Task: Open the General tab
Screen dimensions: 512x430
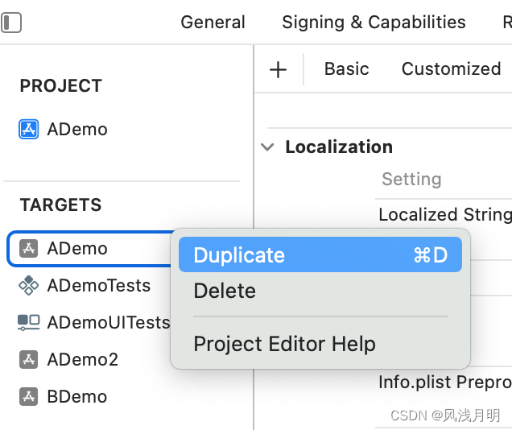Action: [213, 23]
